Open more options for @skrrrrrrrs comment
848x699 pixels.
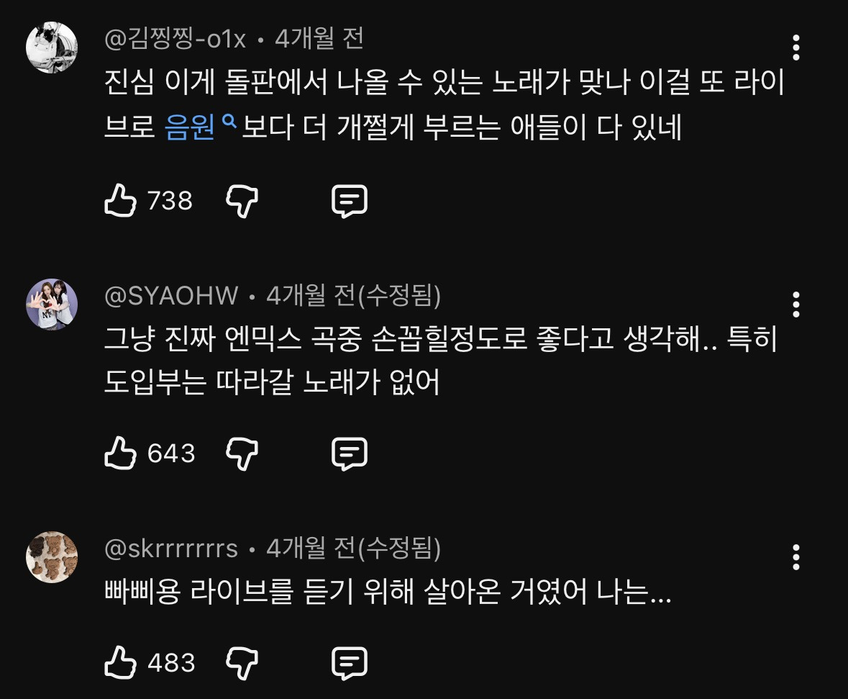pos(795,557)
